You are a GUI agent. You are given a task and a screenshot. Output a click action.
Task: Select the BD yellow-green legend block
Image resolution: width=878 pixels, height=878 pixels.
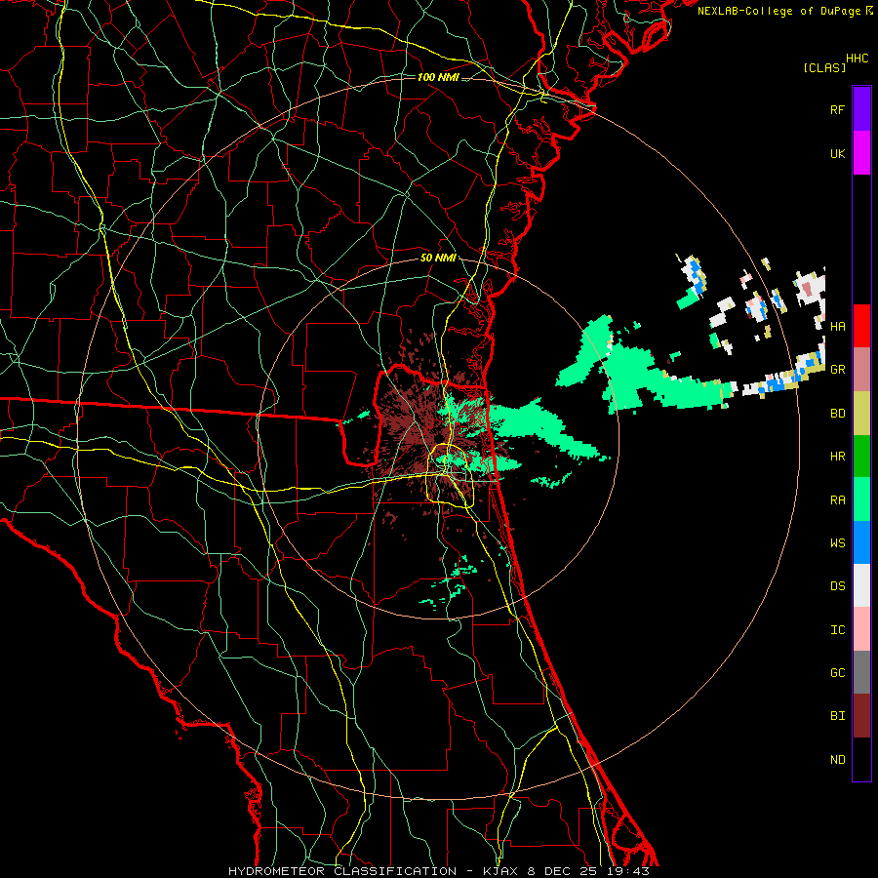coord(861,414)
